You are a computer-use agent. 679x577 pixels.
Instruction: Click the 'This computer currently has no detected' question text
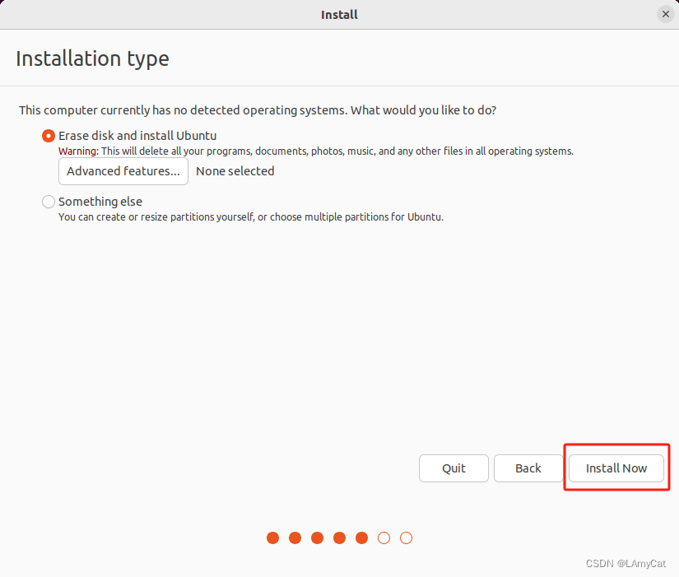pyautogui.click(x=258, y=110)
